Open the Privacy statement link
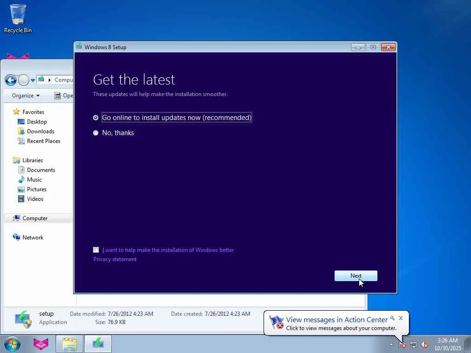 point(115,259)
